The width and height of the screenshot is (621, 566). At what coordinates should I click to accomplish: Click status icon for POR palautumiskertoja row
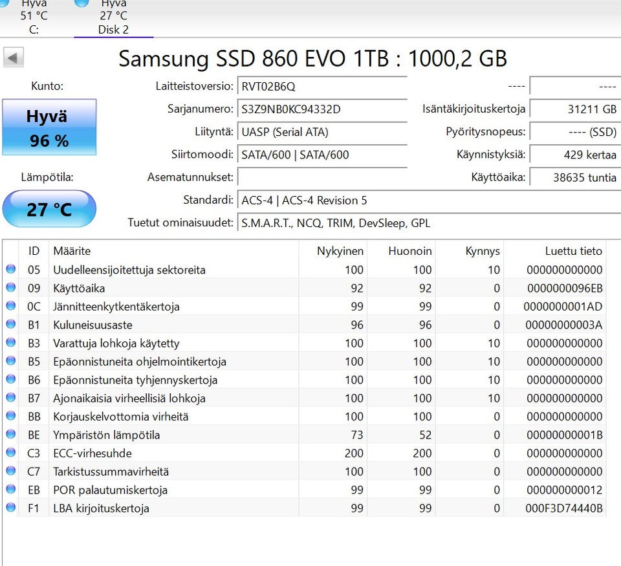point(10,489)
